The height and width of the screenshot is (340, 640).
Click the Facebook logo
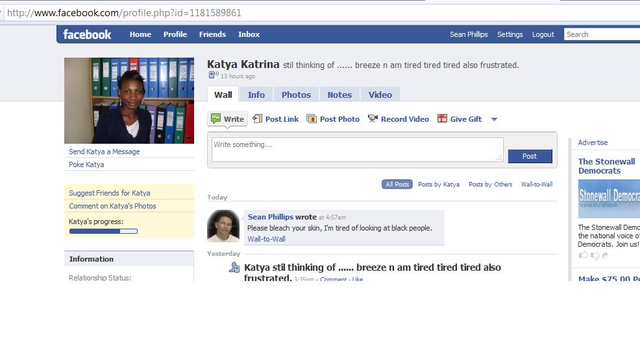87,34
